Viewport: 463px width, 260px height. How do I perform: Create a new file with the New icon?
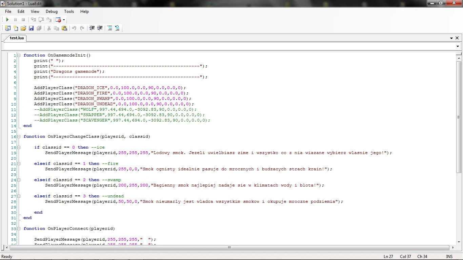pyautogui.click(x=16, y=28)
